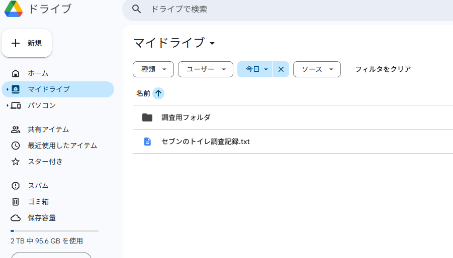Click the セブンのトイレ調査記録.txt document icon
Screen dimensions: 453x258
(x=147, y=142)
